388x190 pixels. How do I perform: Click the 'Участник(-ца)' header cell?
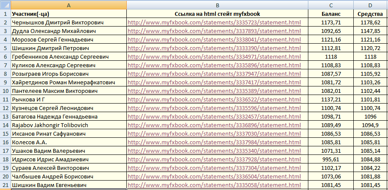[x=69, y=14]
